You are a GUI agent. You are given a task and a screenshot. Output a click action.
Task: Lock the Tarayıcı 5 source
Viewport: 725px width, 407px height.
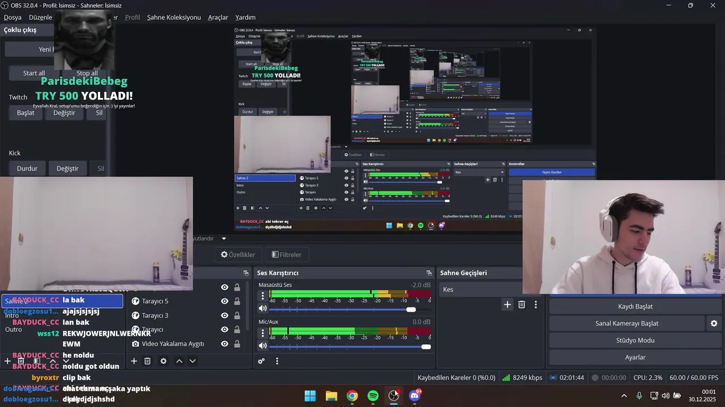pyautogui.click(x=237, y=301)
